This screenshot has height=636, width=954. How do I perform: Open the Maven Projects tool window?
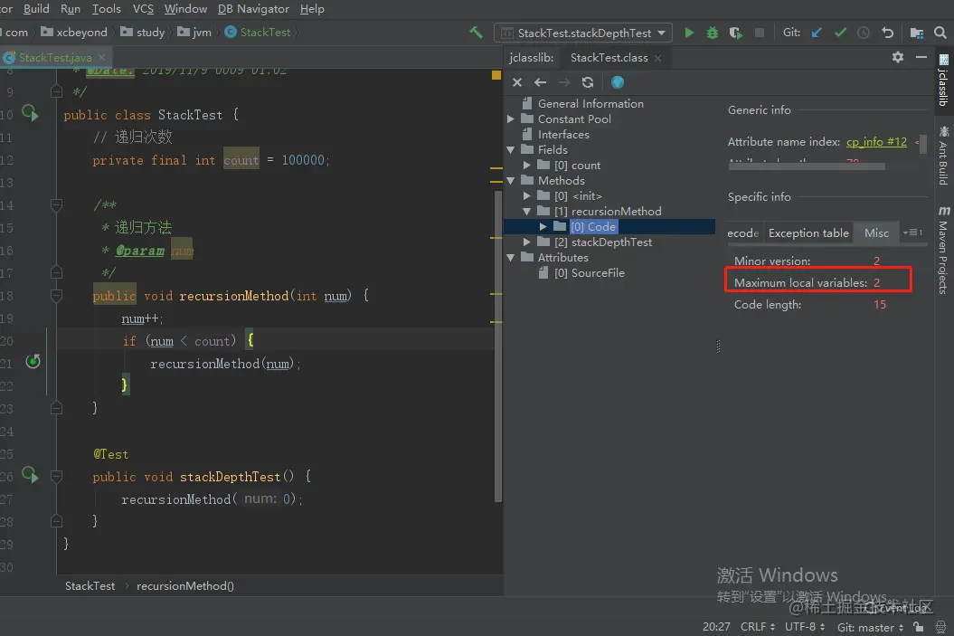tap(944, 250)
